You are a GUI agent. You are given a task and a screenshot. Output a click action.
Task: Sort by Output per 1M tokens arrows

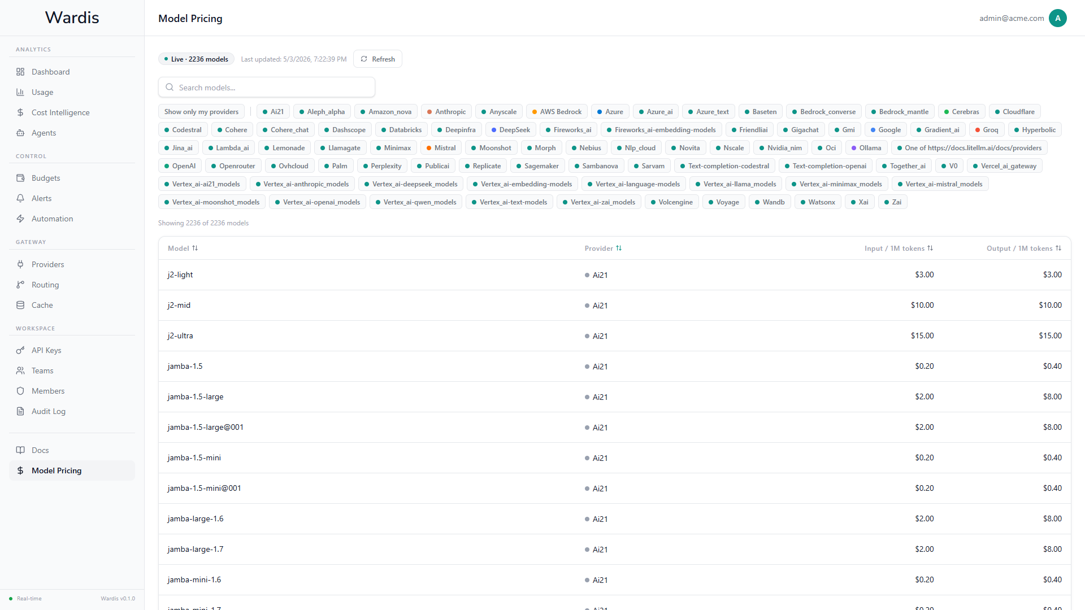click(1058, 249)
